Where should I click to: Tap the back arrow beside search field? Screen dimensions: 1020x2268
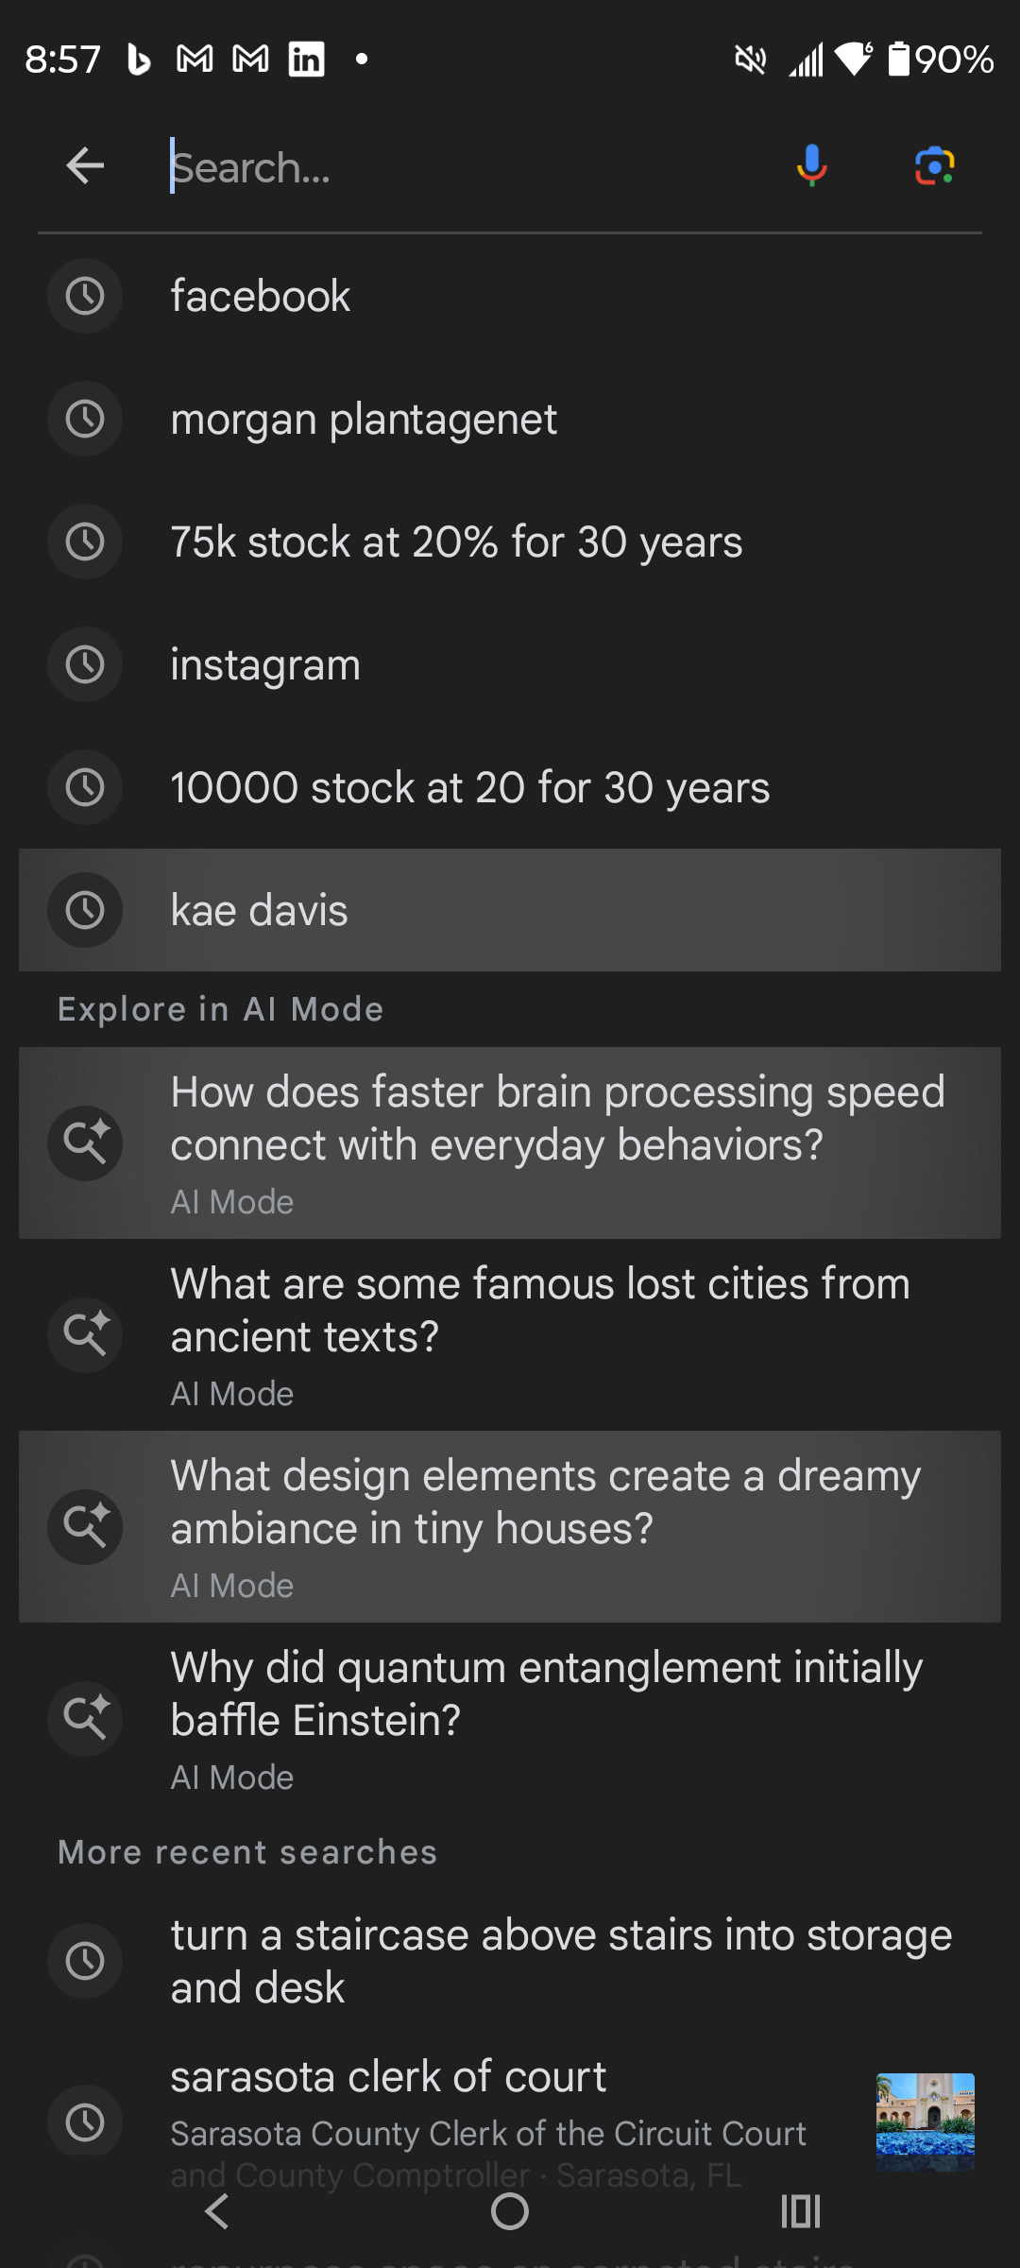click(85, 166)
